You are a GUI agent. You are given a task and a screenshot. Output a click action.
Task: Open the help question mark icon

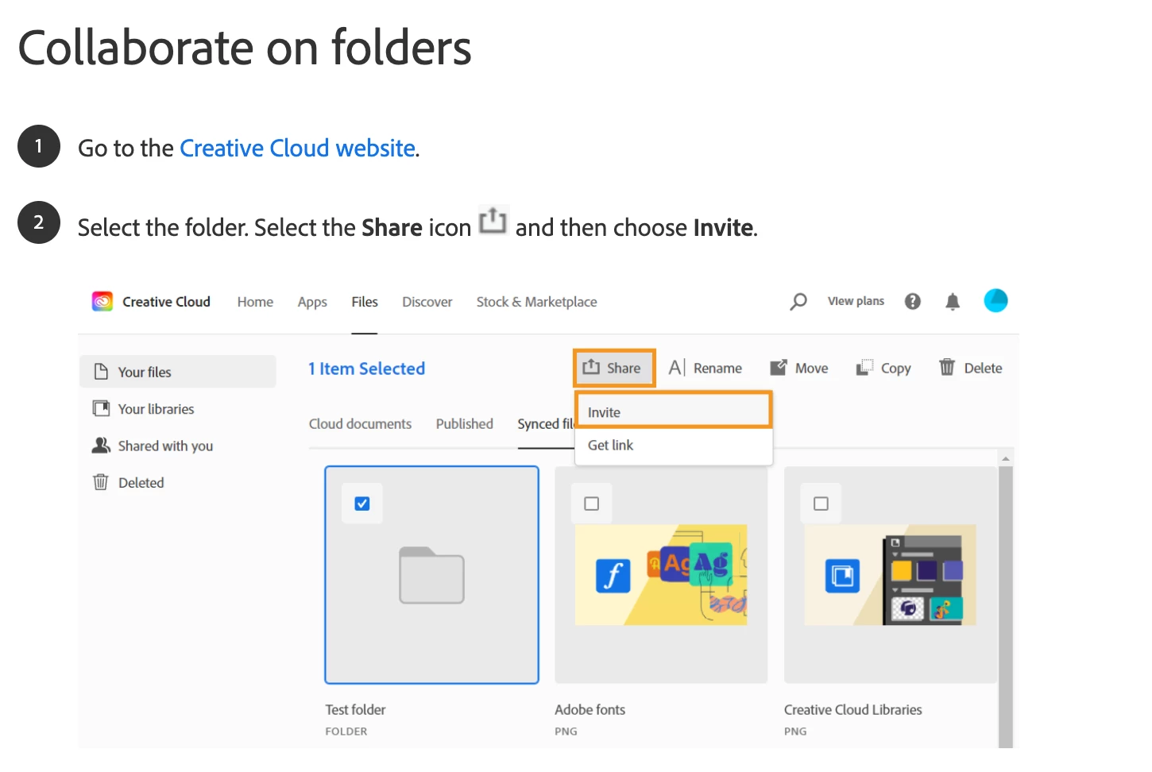913,301
